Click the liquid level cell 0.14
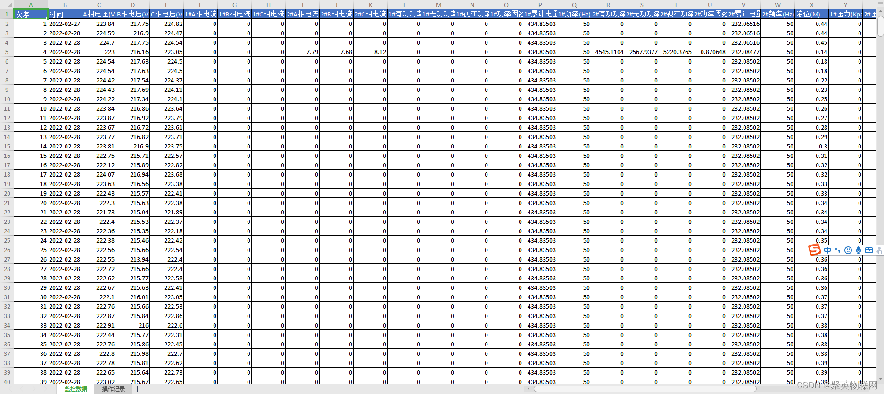 point(812,52)
